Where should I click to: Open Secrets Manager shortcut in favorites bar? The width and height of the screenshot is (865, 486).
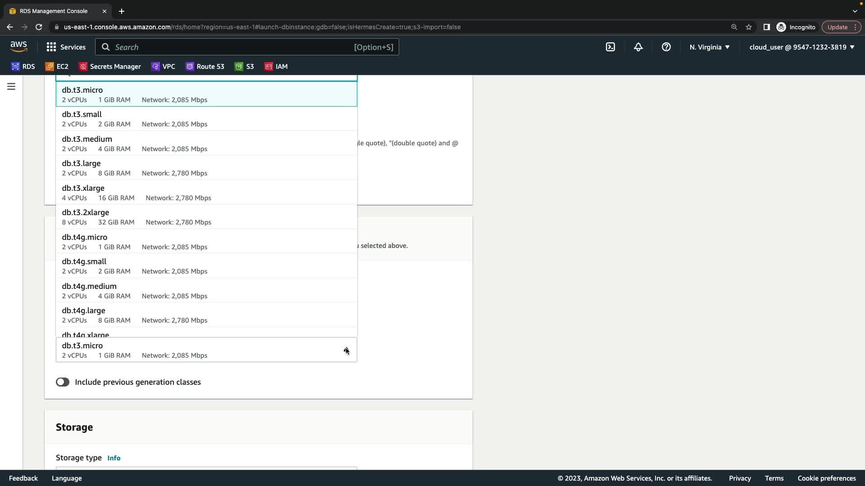pos(110,66)
